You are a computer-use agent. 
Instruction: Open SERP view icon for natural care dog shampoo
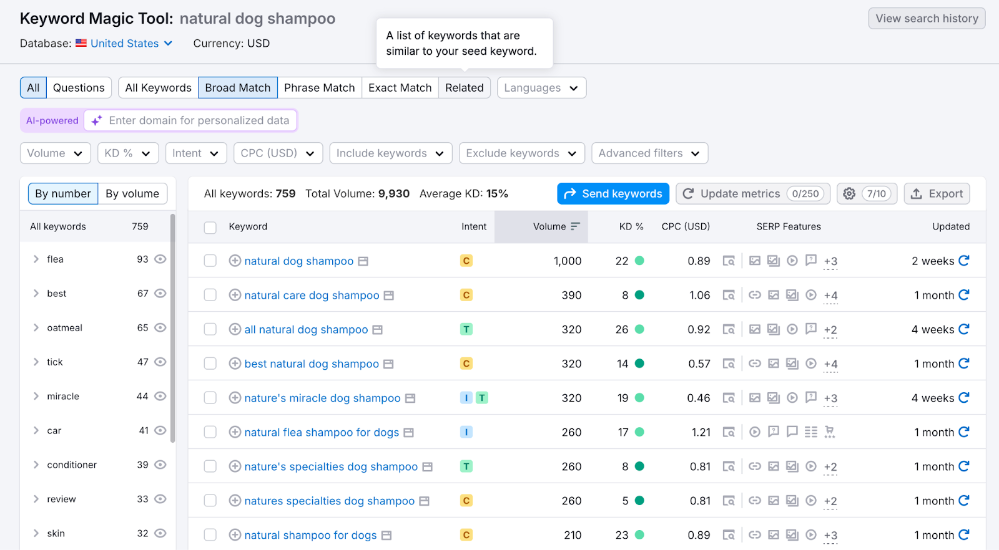(x=729, y=295)
